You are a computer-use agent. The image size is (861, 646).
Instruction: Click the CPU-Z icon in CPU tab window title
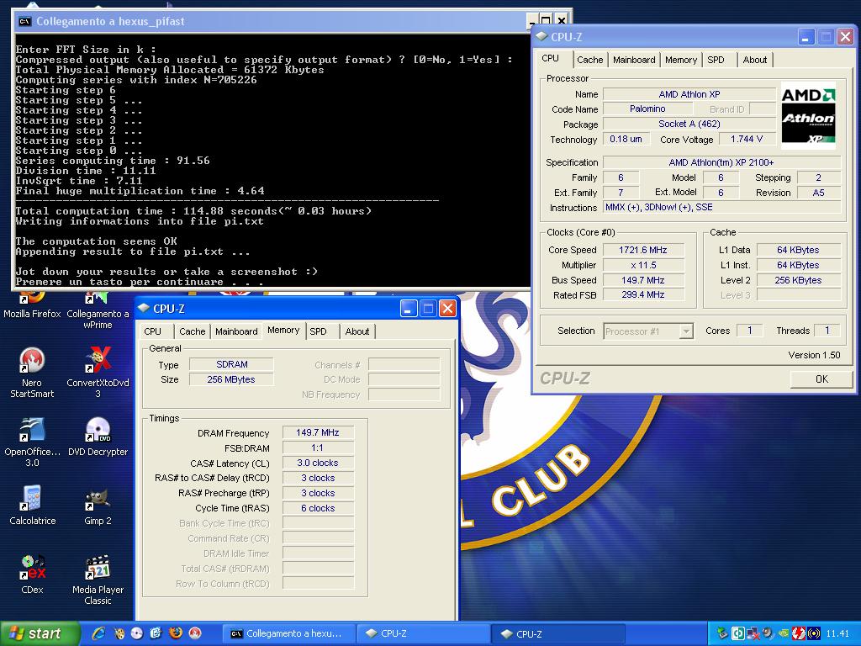pos(542,36)
